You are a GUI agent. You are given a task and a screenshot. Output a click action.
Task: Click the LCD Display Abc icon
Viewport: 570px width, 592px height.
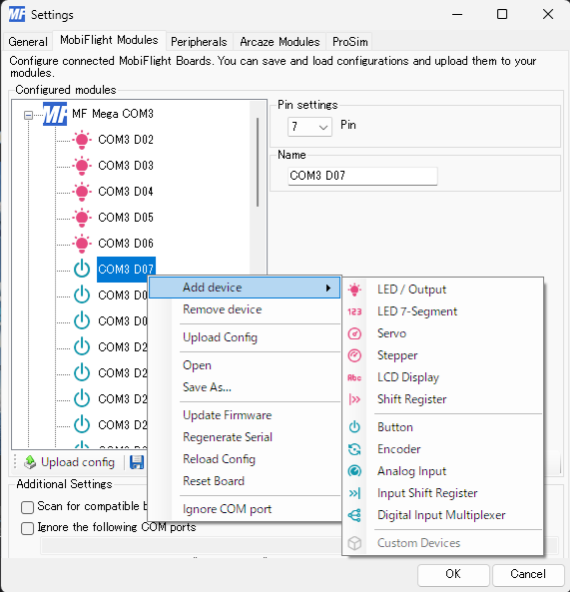point(354,377)
